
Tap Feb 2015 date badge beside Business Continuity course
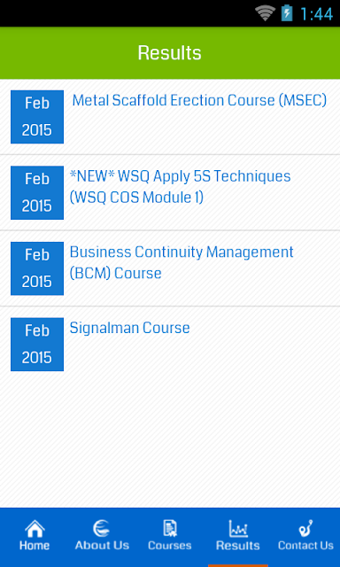[x=37, y=268]
